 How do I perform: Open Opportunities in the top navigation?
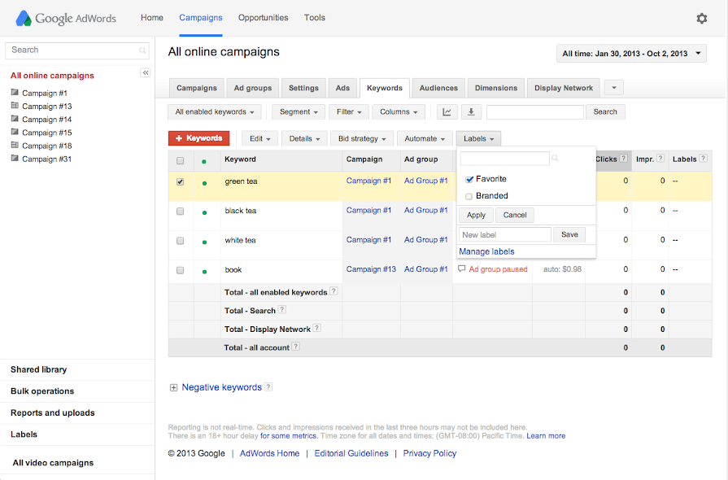pos(263,18)
